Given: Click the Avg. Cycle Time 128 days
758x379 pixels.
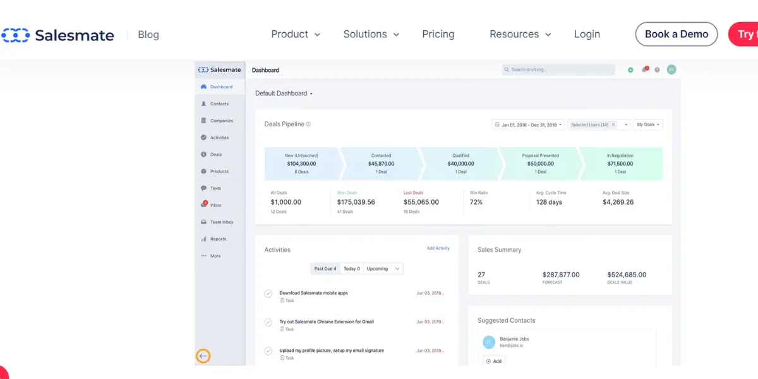Looking at the screenshot, I should (549, 202).
